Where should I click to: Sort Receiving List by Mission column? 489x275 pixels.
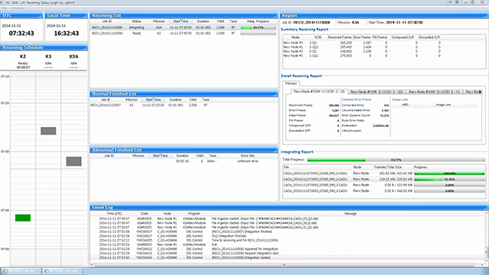tap(159, 21)
